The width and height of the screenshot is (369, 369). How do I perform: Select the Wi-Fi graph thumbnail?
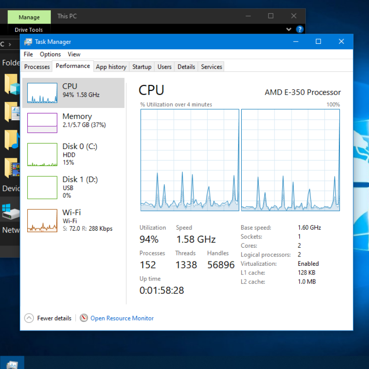[42, 220]
